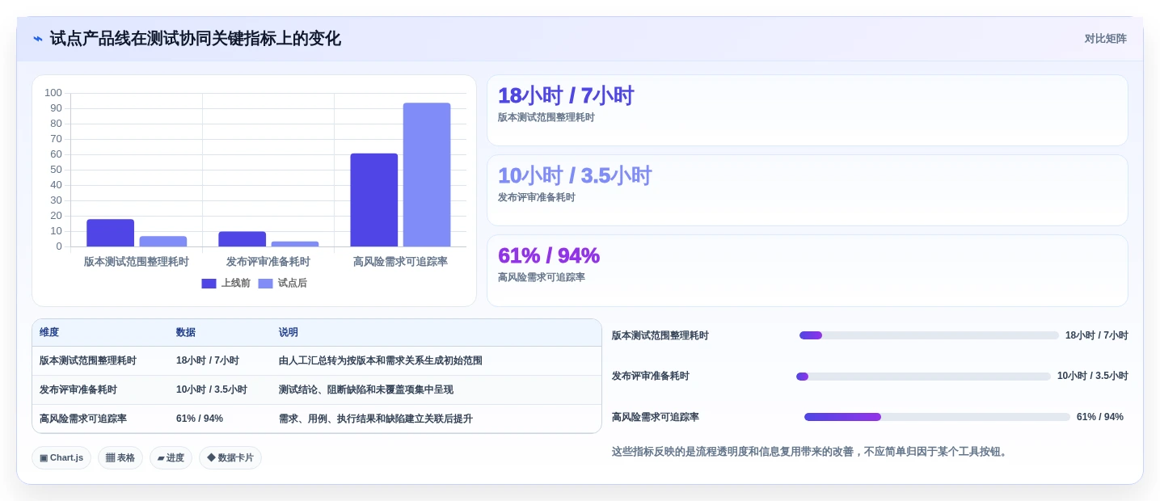Click progress value 10小时 / 3.5小时
Screen dimensions: 1160x501
(x=1093, y=377)
